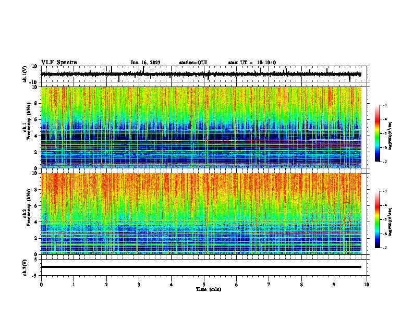Click the "Time (min)" x-axis label
Screen dimensions: 413x319
(x=209, y=289)
